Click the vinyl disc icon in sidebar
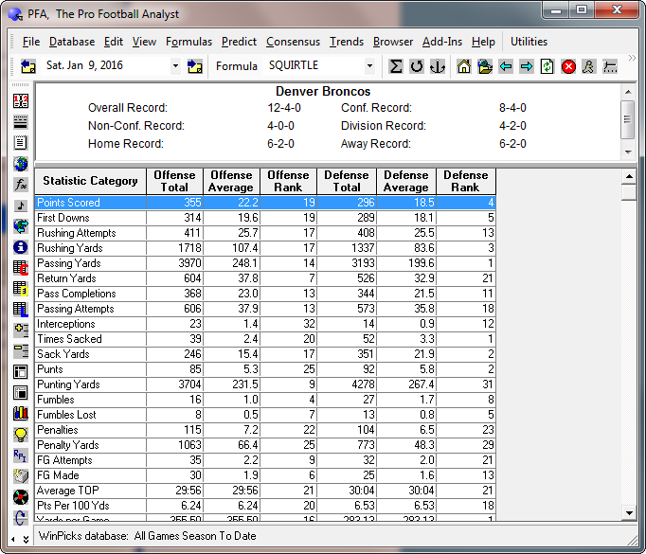The width and height of the screenshot is (646, 554). point(21,497)
